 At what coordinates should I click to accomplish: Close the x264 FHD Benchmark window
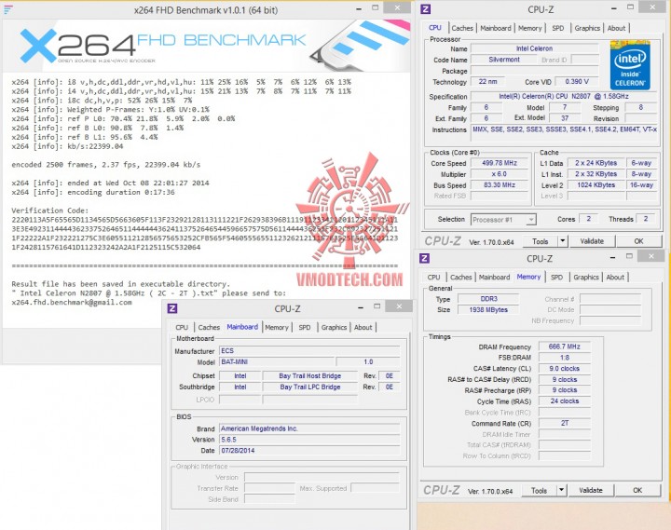pos(398,7)
